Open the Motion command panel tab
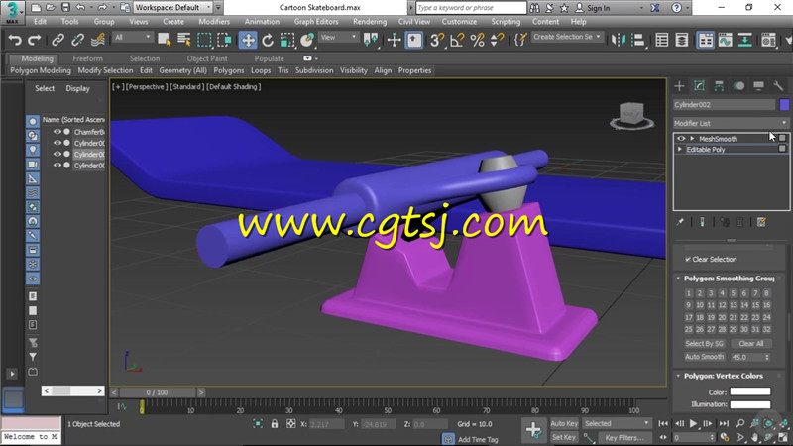This screenshot has height=446, width=793. tap(738, 86)
